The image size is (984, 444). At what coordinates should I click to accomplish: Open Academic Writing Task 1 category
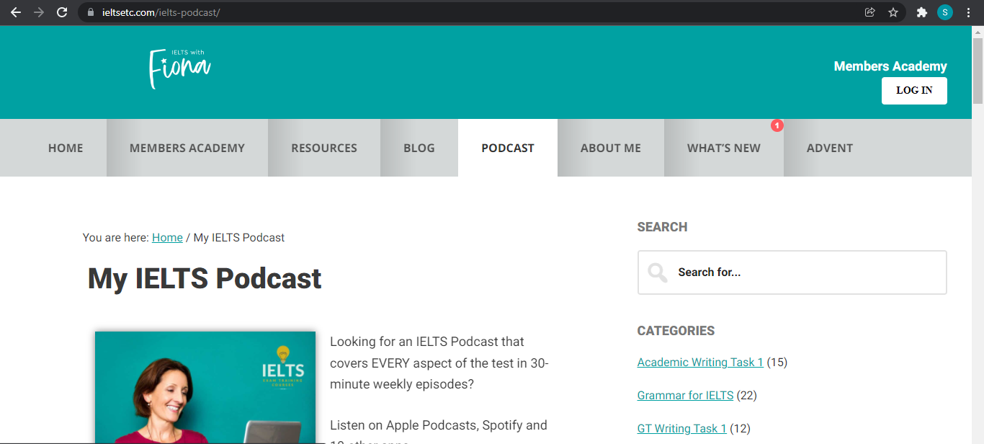tap(700, 362)
